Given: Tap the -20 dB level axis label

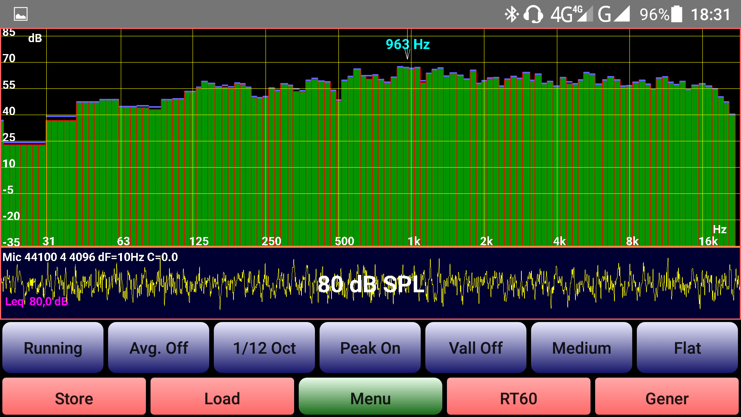Looking at the screenshot, I should (x=11, y=216).
